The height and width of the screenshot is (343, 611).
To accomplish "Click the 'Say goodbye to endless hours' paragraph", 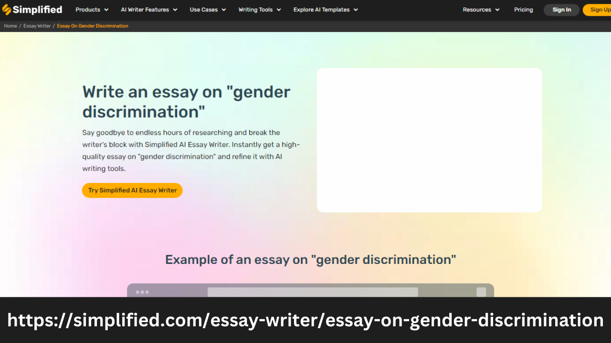I will pos(191,151).
